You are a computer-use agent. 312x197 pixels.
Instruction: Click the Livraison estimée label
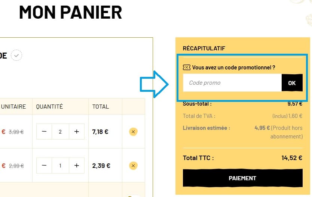pyautogui.click(x=207, y=128)
